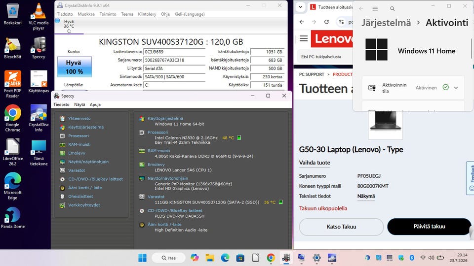The image size is (474, 266).
Task: Open the browser tab list dropdown arrow
Action: (x=300, y=7)
